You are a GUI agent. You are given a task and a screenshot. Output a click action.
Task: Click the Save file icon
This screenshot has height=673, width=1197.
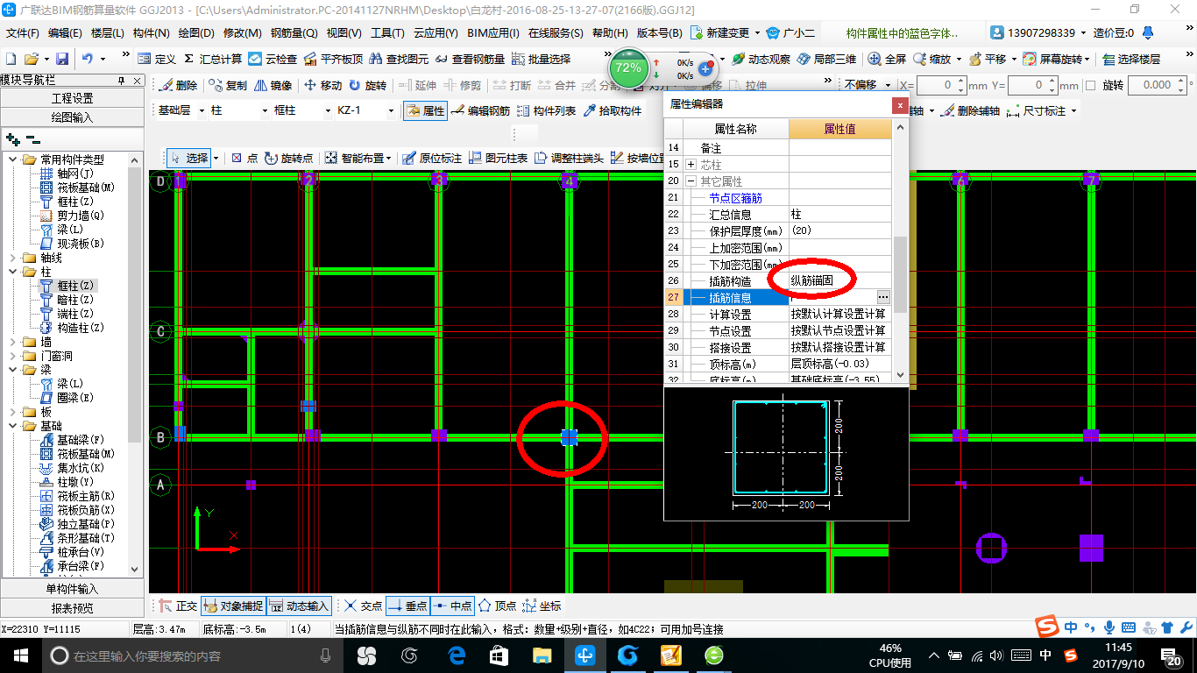click(62, 59)
